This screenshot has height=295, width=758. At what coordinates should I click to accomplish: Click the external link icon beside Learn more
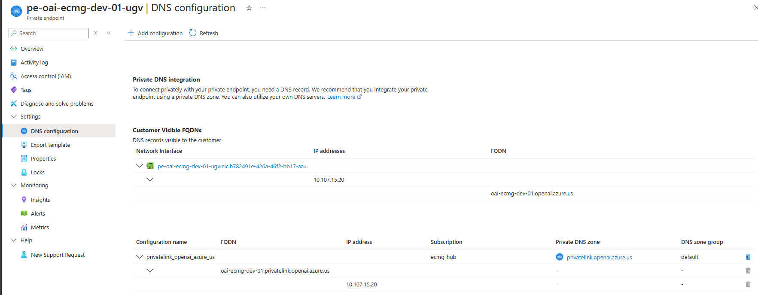pyautogui.click(x=359, y=97)
